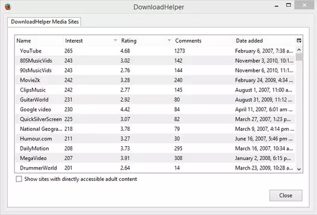This screenshot has width=317, height=215.
Task: Click the February 6, 2007 date cell
Action: coord(264,51)
